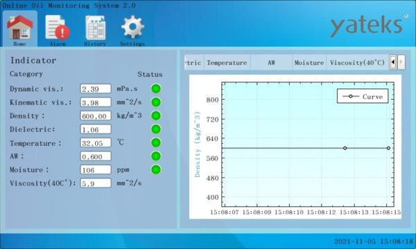Click the 15:08:07 x-axis time label
416x249 pixels.
(x=225, y=212)
